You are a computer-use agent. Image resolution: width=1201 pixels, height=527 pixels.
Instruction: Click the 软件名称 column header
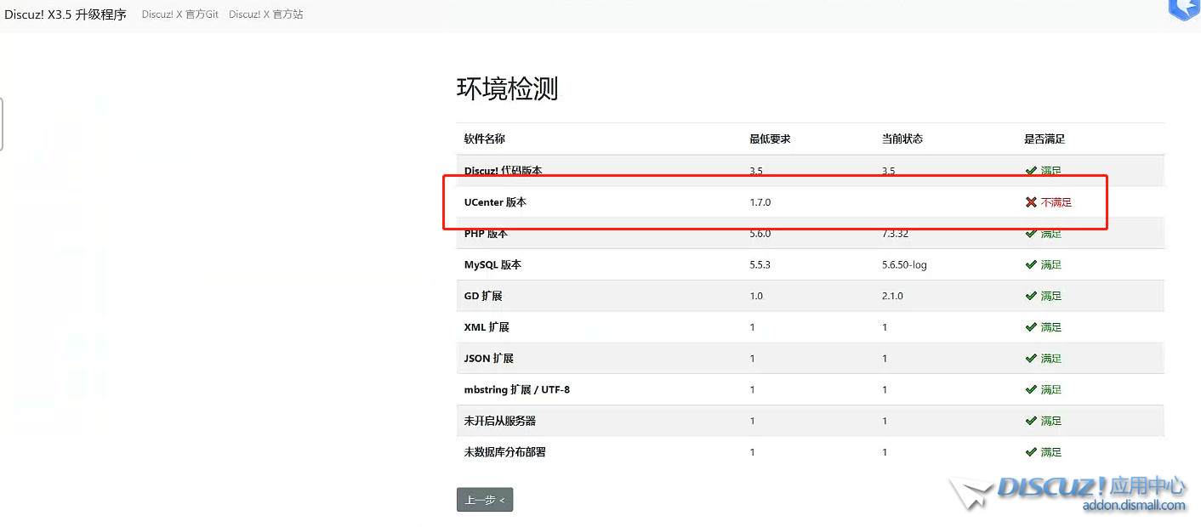pos(485,139)
